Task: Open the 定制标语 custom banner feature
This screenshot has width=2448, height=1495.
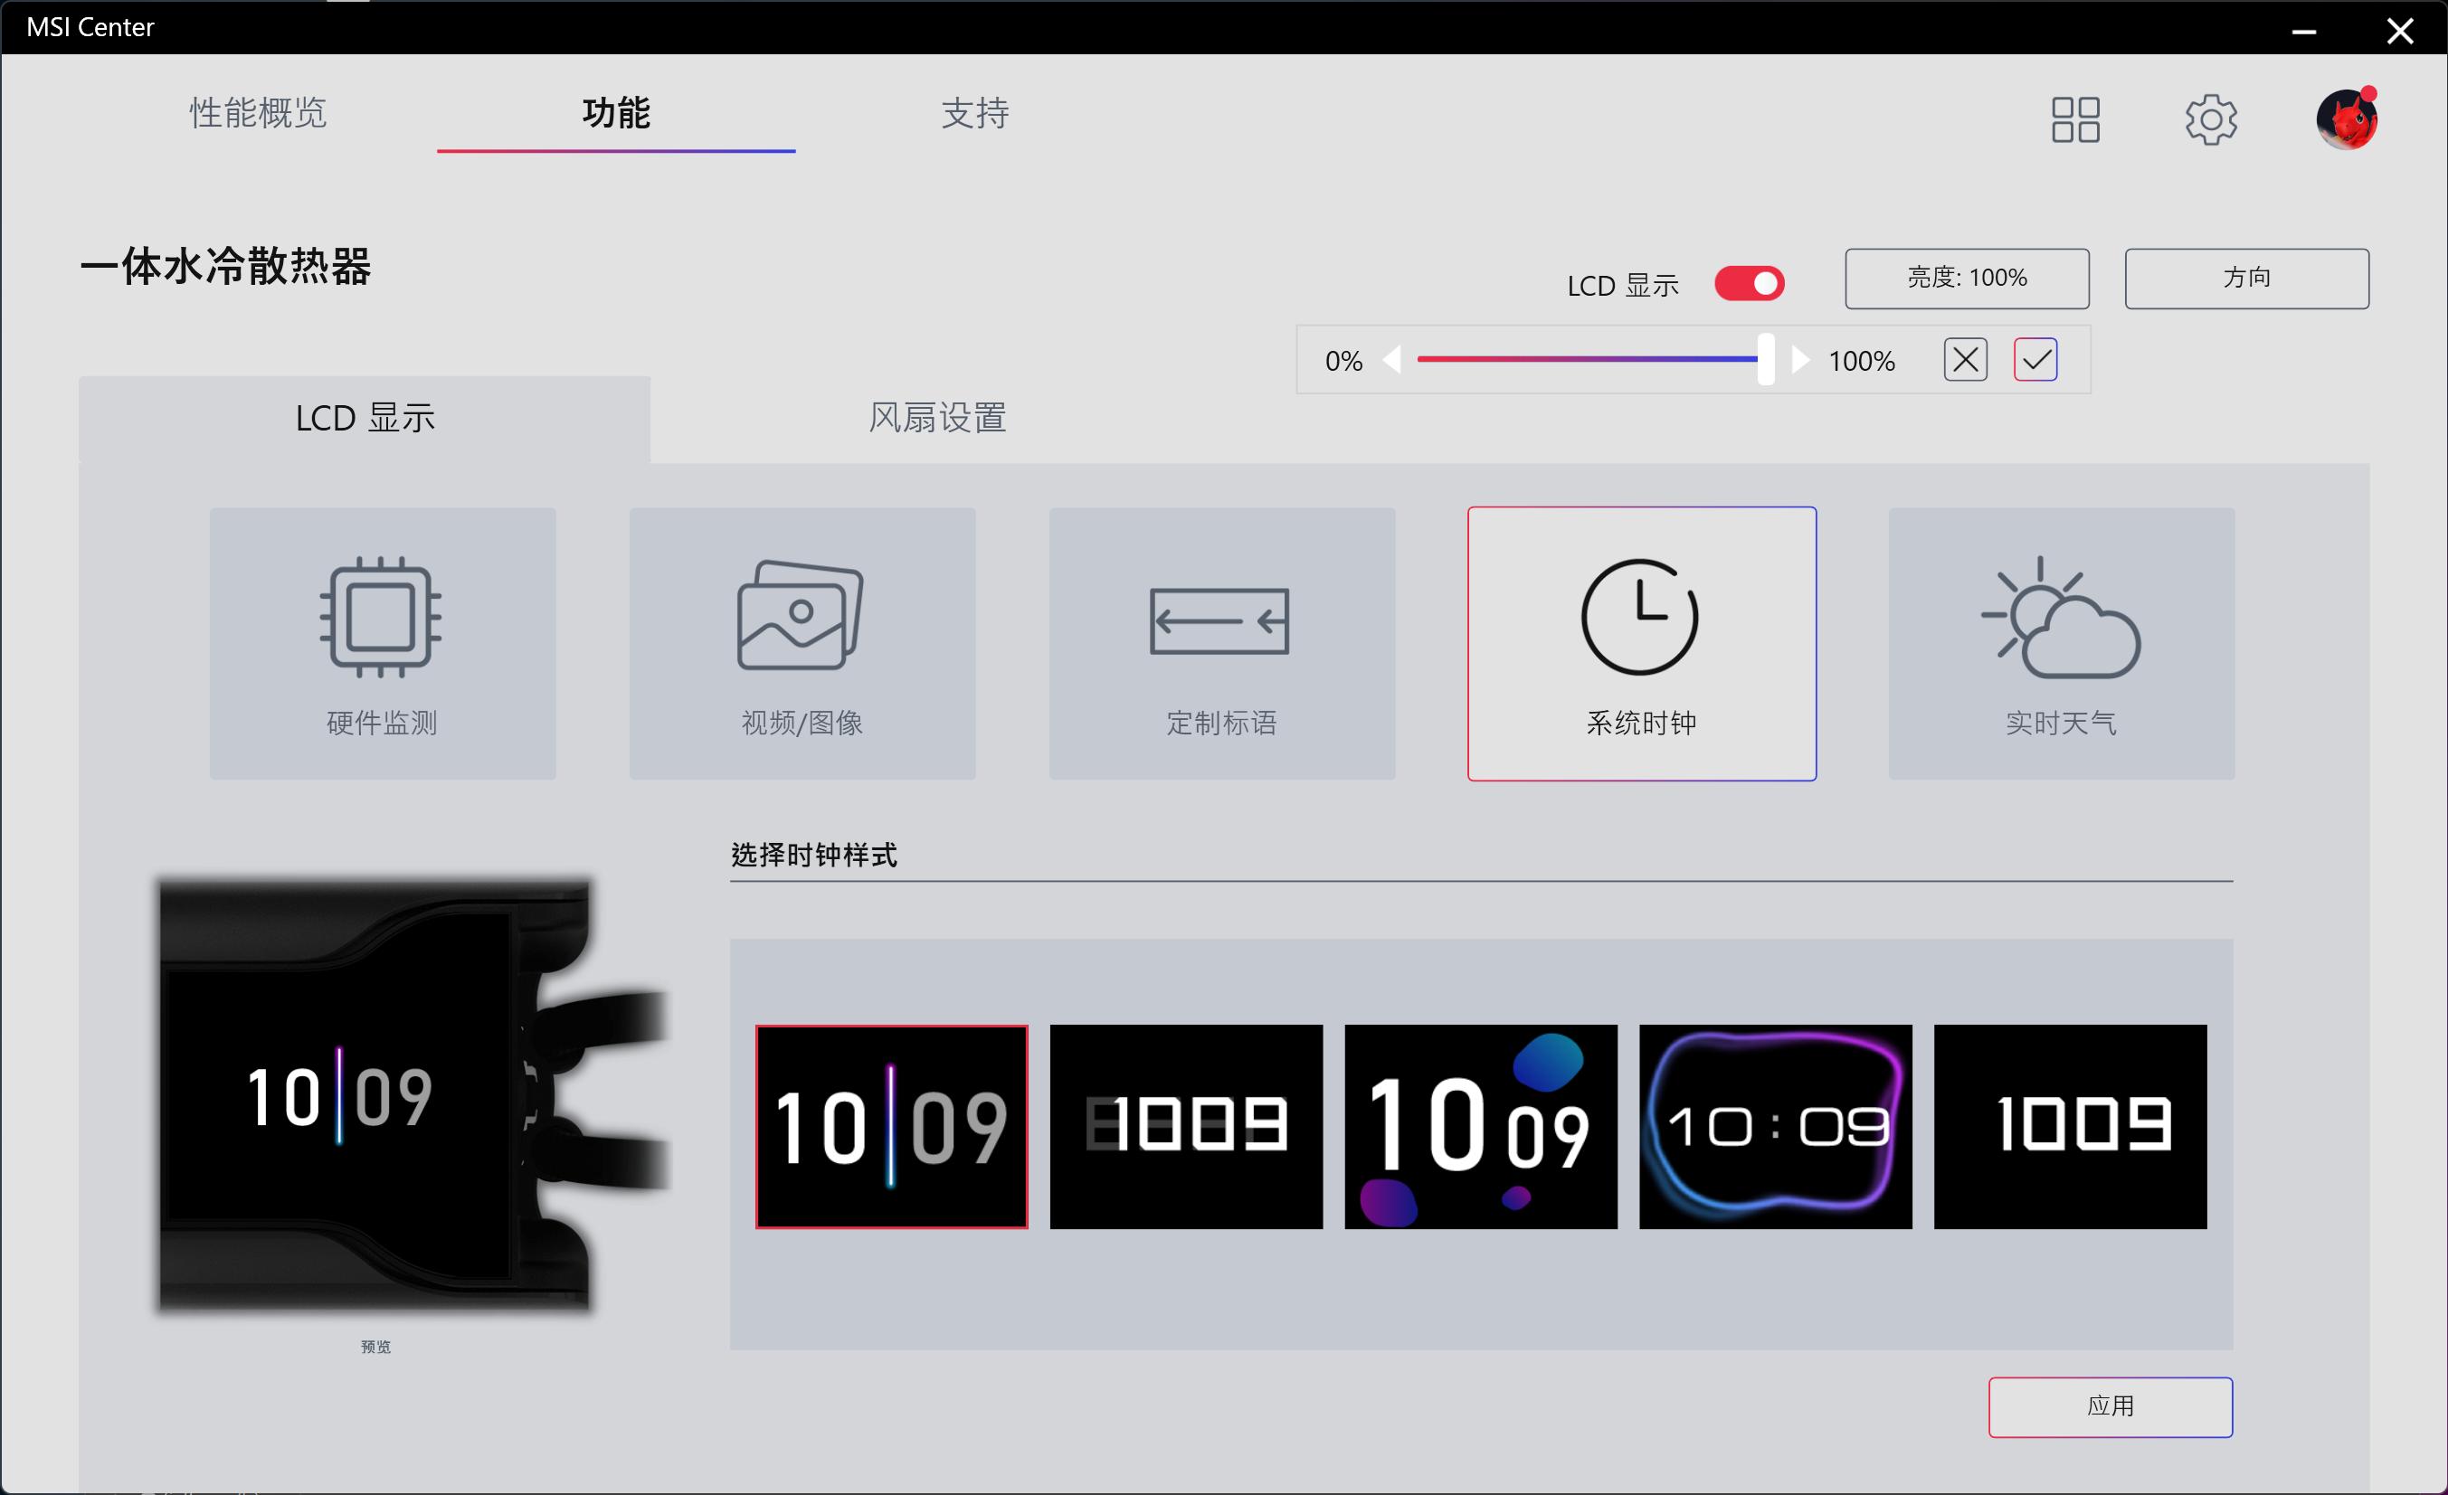Action: [1221, 644]
